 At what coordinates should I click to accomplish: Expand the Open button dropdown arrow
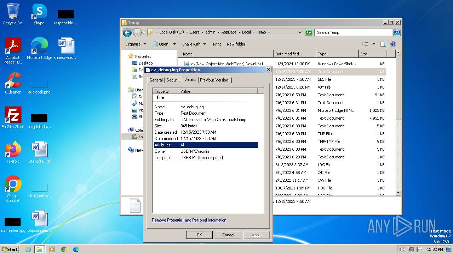[x=174, y=44]
